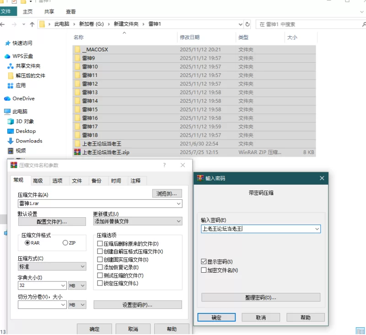The height and width of the screenshot is (335, 366).
Task: Switch to the 高级 tab
Action: tap(38, 181)
